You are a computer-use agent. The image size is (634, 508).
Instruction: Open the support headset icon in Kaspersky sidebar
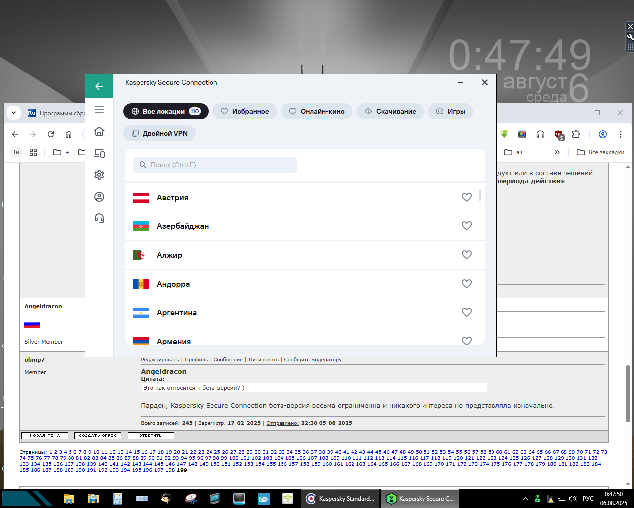pos(99,218)
